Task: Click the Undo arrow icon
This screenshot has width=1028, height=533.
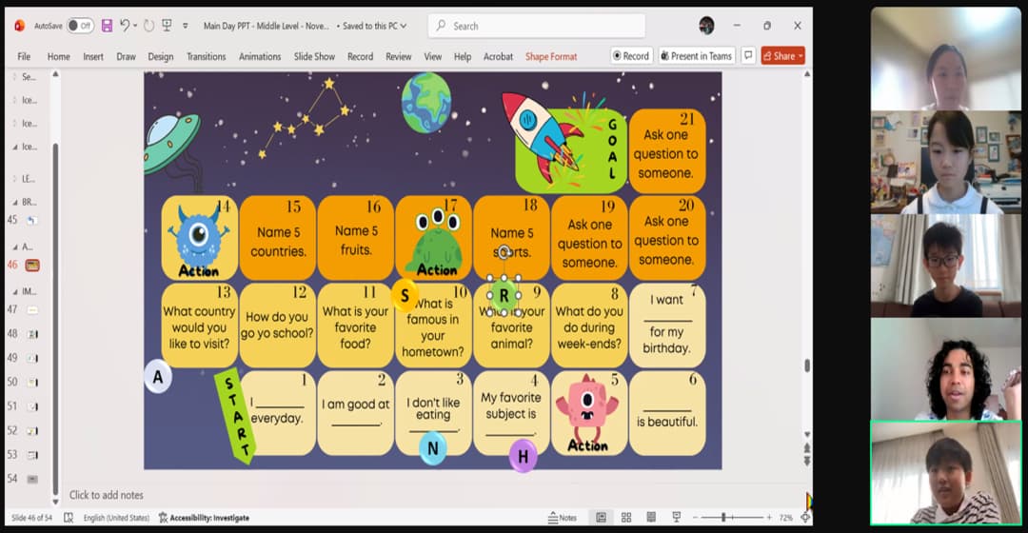Action: [125, 26]
